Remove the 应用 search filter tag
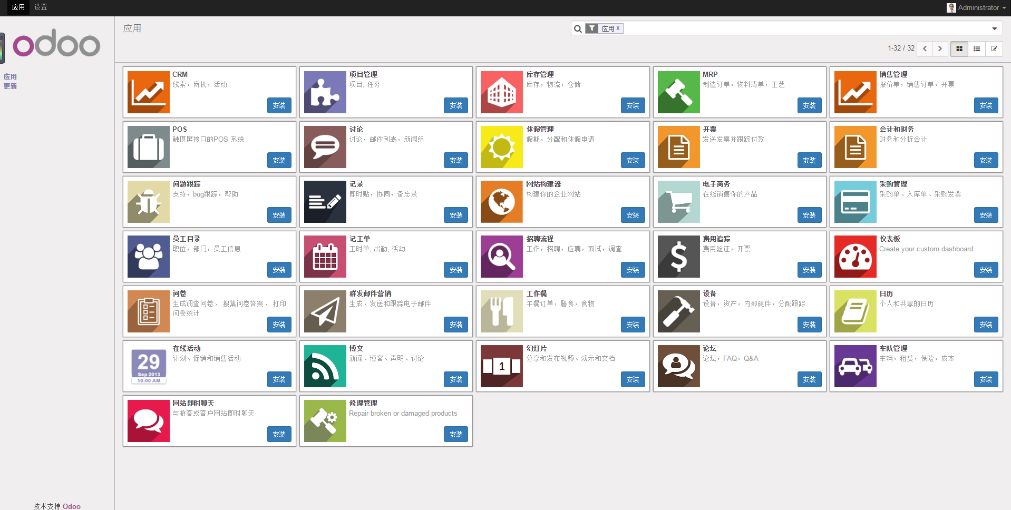 tap(618, 28)
